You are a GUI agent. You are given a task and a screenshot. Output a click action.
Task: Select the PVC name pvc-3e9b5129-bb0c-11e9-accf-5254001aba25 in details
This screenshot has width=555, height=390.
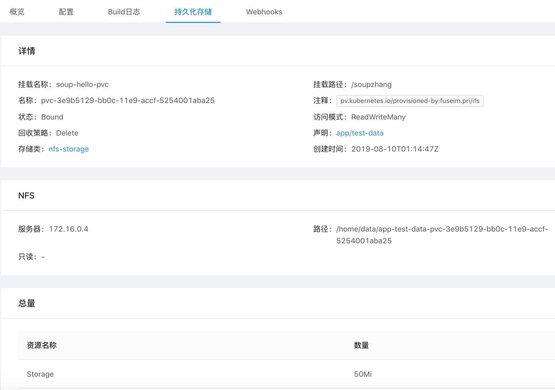(x=128, y=100)
